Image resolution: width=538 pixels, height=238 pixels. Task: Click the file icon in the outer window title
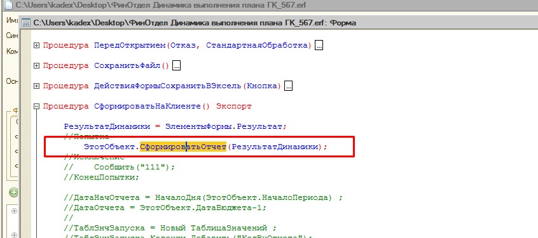pos(8,5)
